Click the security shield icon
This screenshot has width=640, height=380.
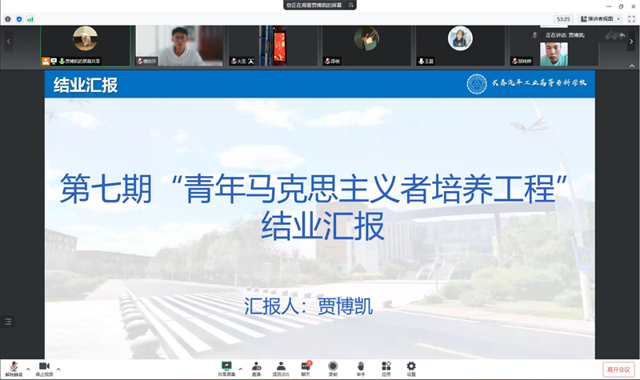[19, 18]
